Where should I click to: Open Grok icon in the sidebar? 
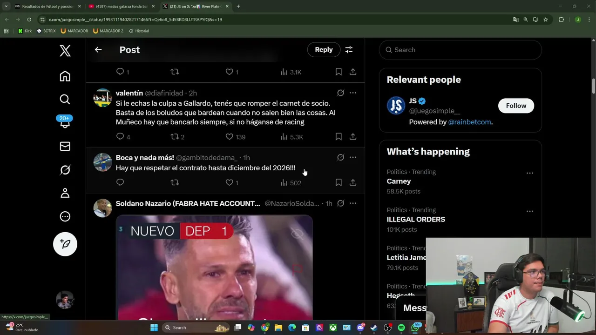[x=65, y=170]
